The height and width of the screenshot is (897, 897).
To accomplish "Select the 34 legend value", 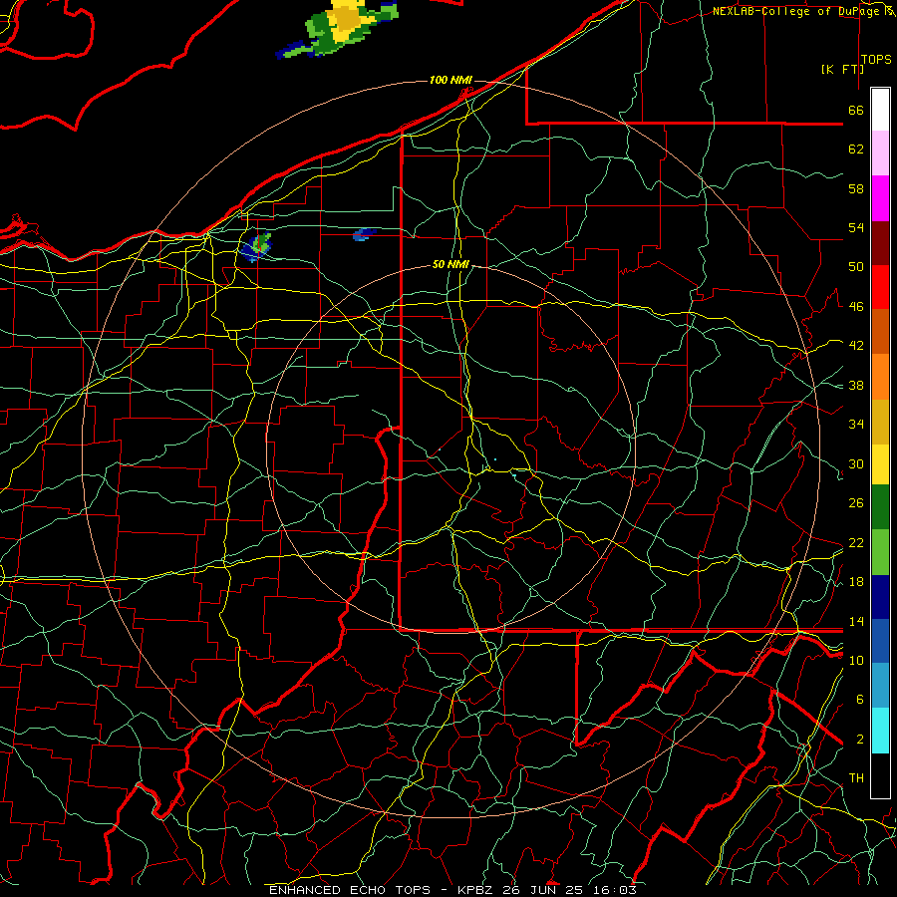I will [856, 425].
